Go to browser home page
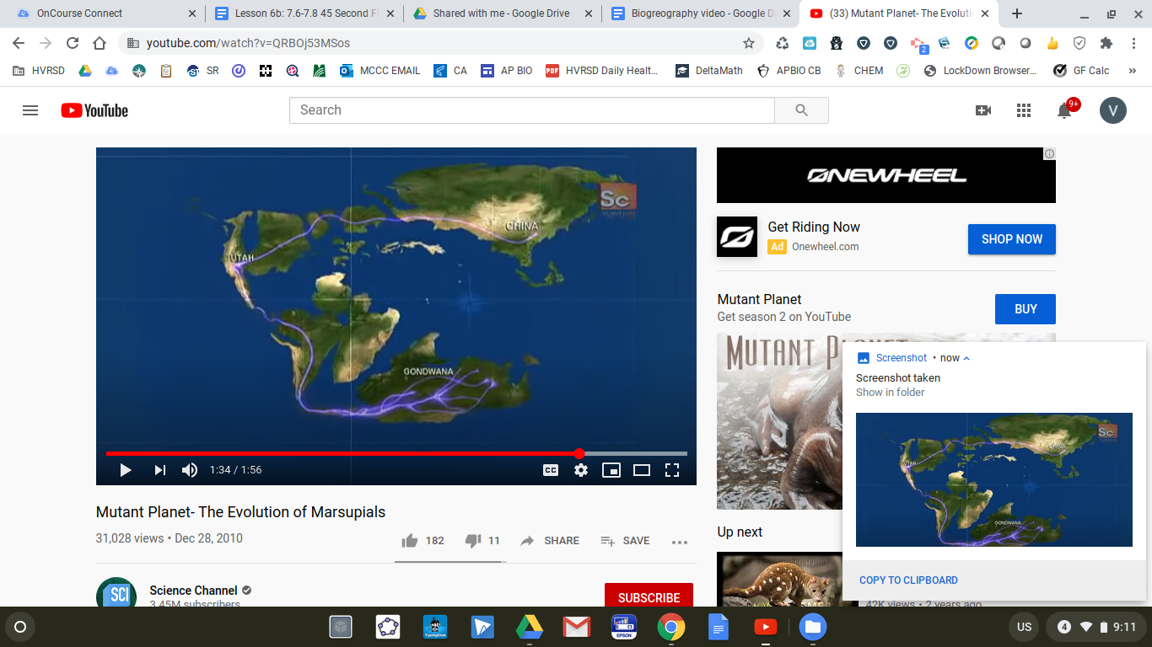 [x=100, y=43]
